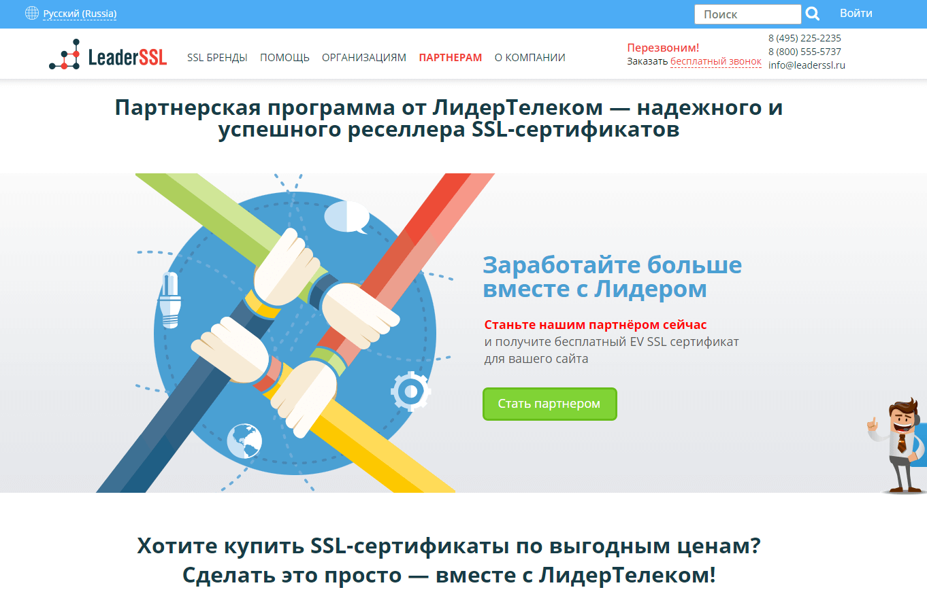Click the бесплатный звонок link
The width and height of the screenshot is (927, 609).
click(x=716, y=62)
